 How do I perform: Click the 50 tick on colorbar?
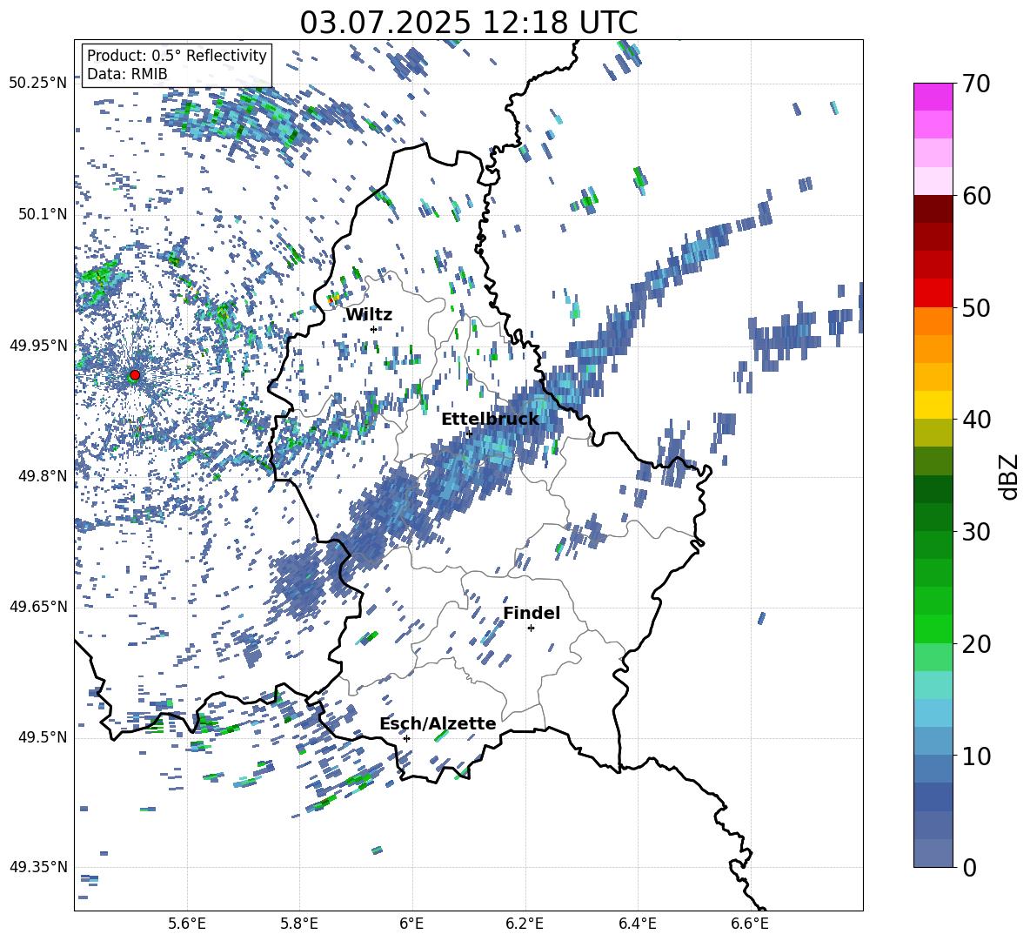pyautogui.click(x=976, y=307)
